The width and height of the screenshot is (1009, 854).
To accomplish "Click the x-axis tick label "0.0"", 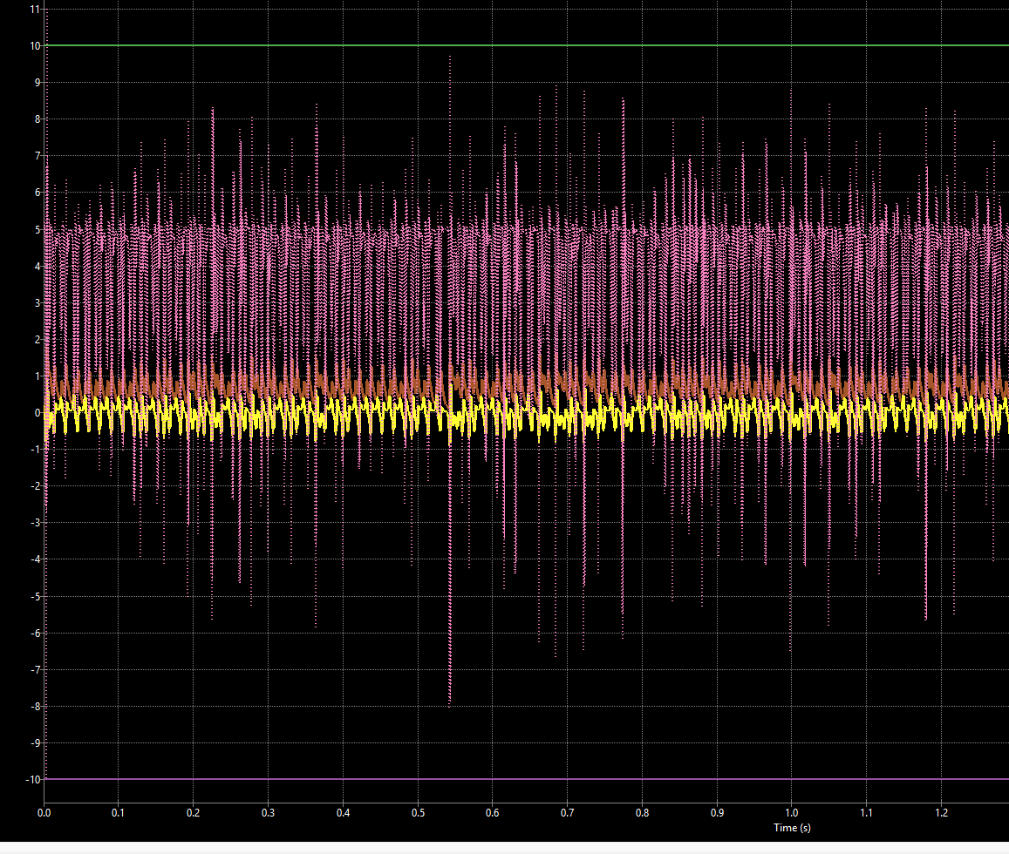I will [x=44, y=813].
